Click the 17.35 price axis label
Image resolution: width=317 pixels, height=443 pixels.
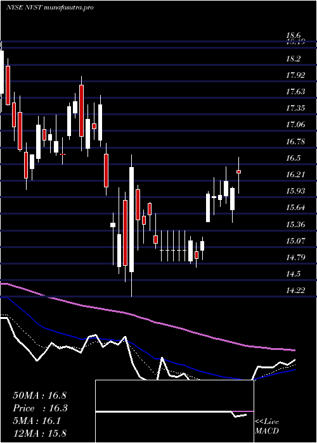[295, 108]
